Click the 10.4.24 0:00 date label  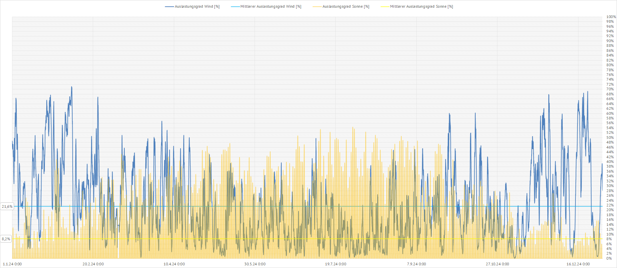click(x=174, y=264)
